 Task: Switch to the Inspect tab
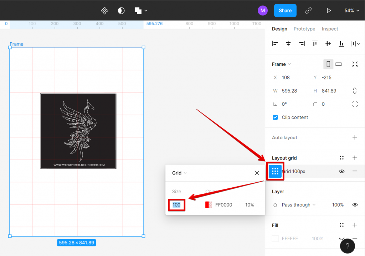click(330, 29)
